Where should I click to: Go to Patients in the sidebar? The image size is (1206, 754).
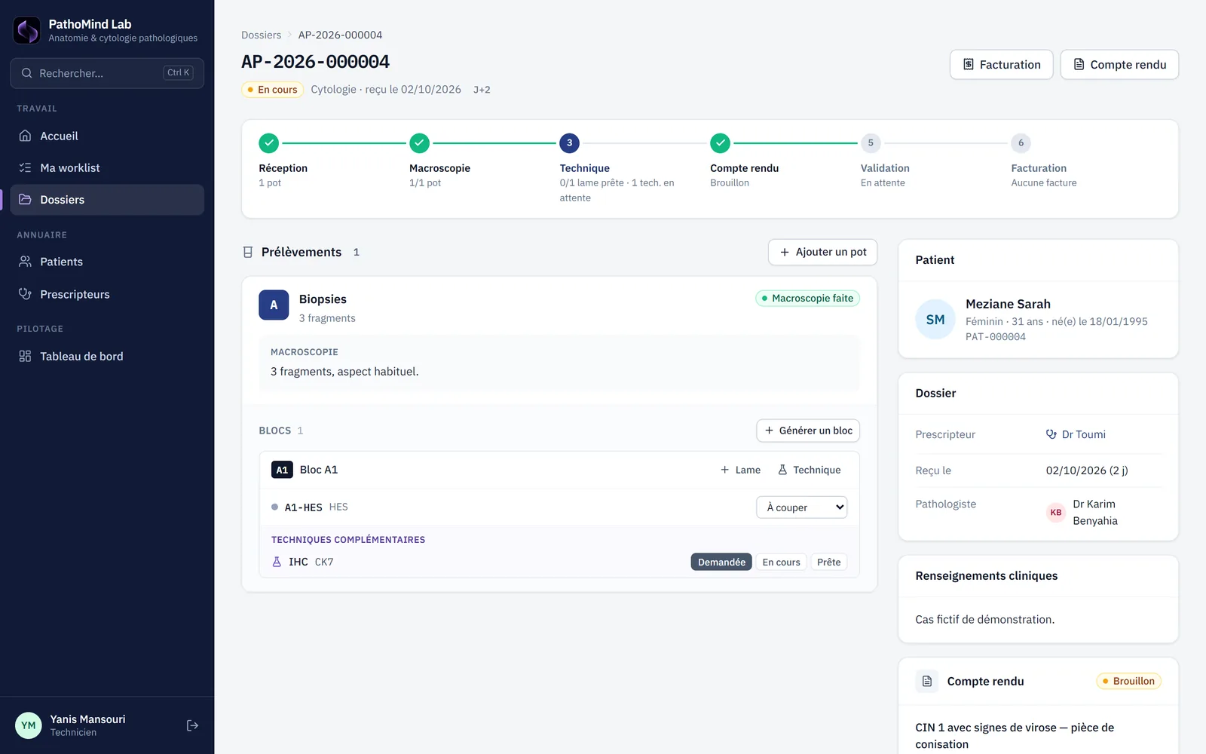[107, 262]
